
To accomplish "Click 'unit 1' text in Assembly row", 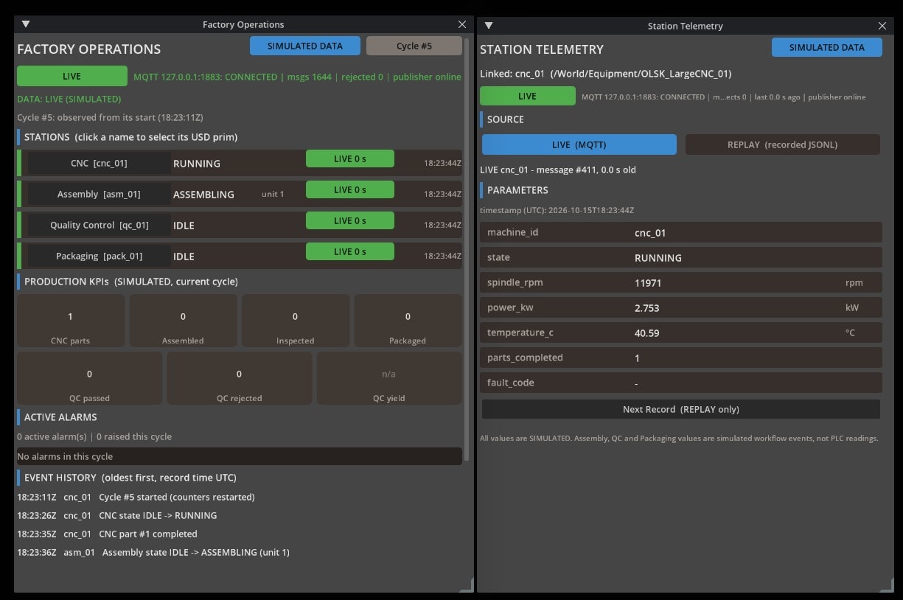I will click(273, 194).
